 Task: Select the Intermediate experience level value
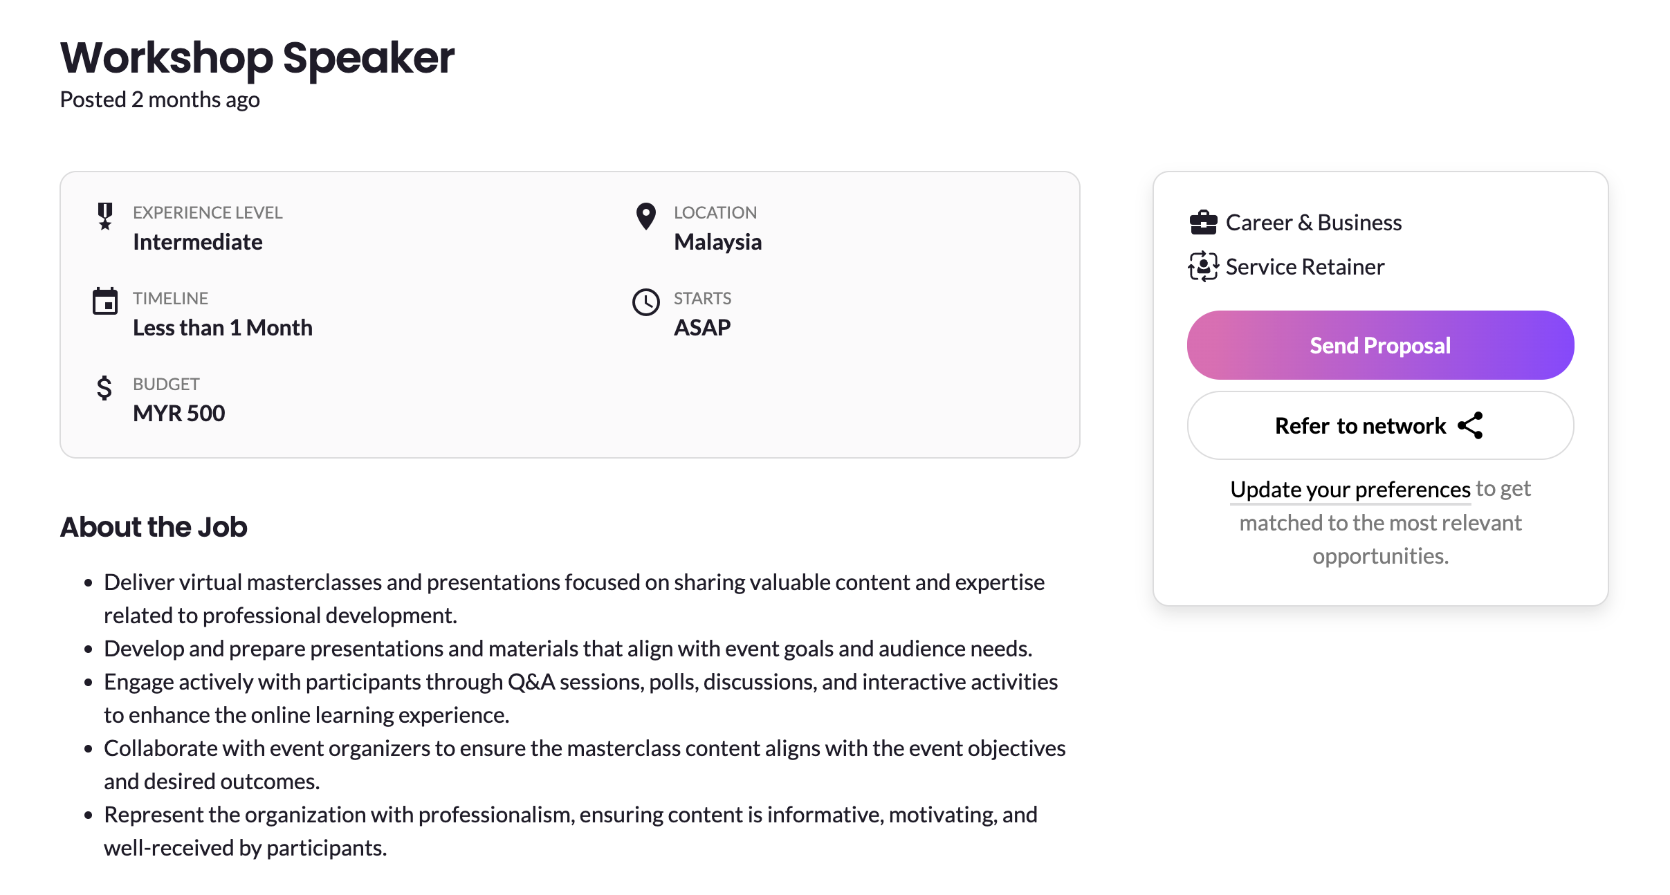198,242
